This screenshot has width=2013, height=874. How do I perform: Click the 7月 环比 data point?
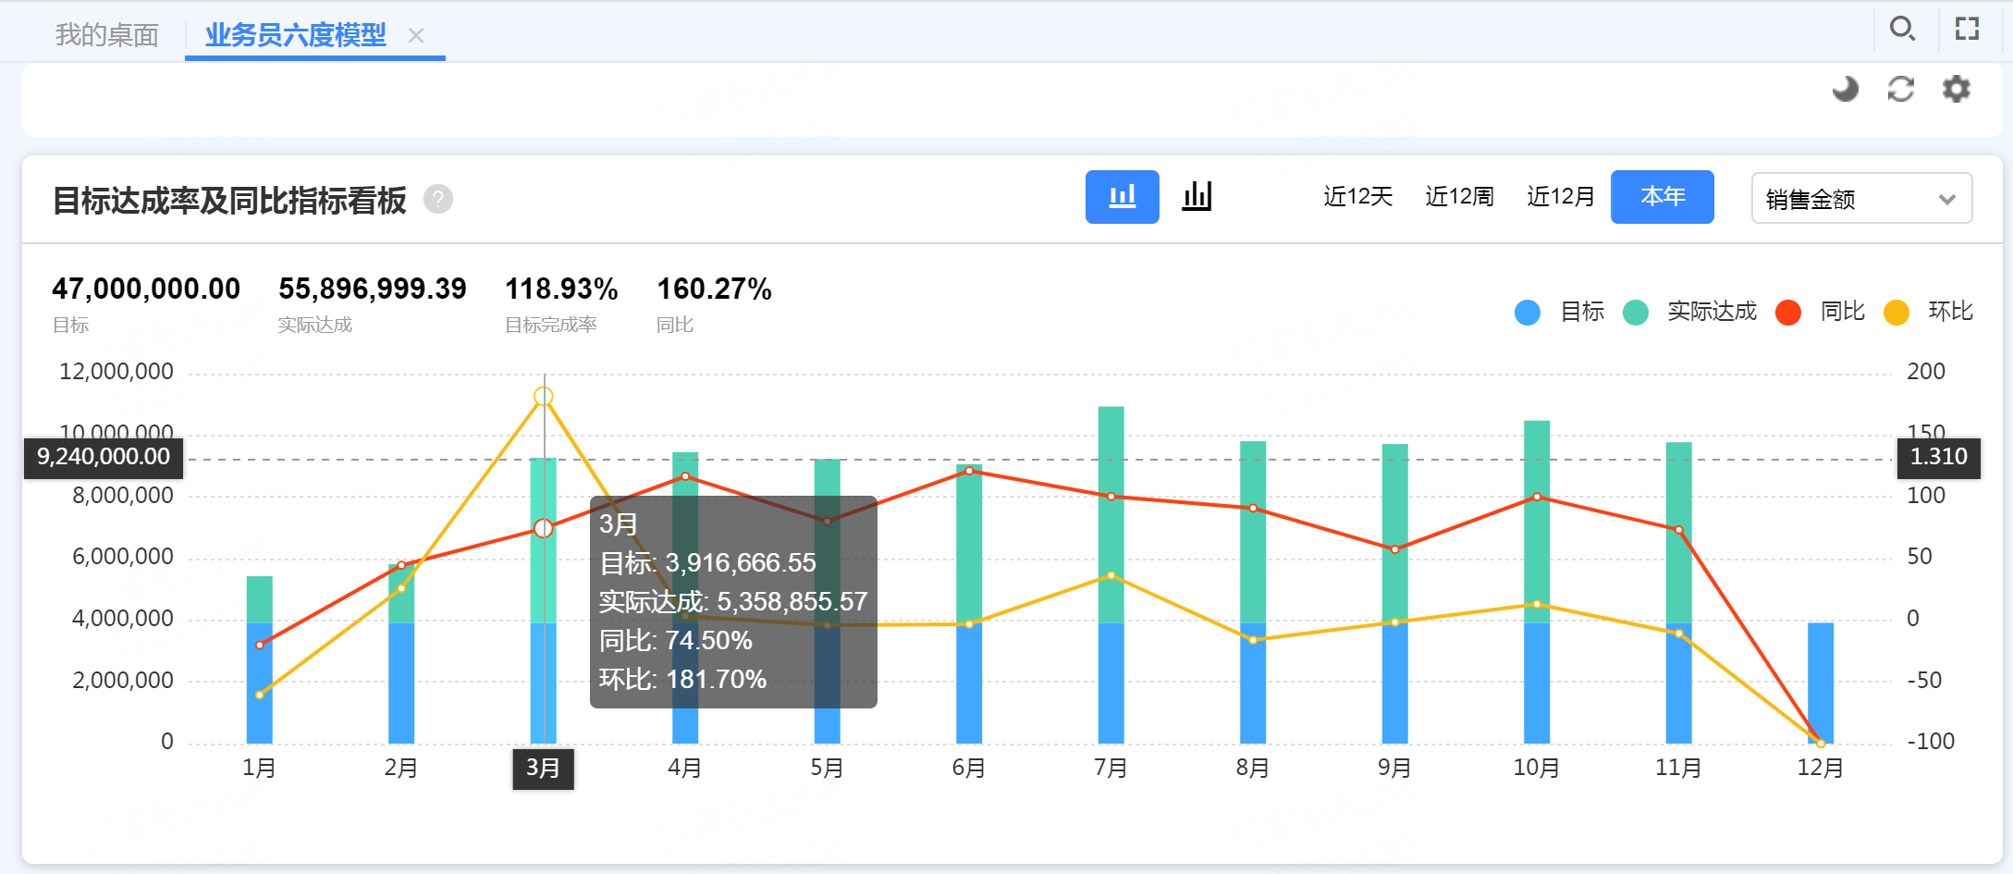click(x=1111, y=575)
